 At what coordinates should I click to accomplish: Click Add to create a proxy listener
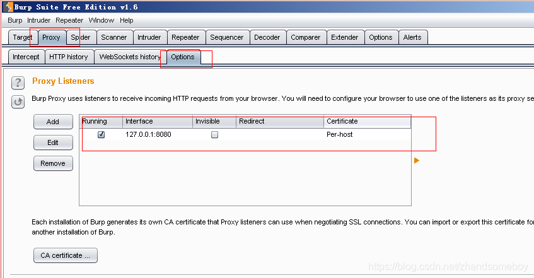pyautogui.click(x=53, y=122)
